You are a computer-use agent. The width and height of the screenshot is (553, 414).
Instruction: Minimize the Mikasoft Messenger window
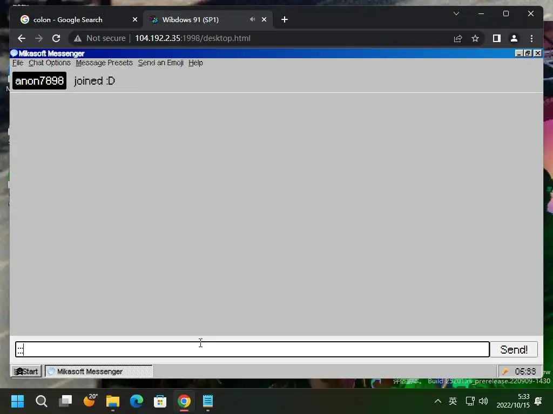pyautogui.click(x=519, y=53)
